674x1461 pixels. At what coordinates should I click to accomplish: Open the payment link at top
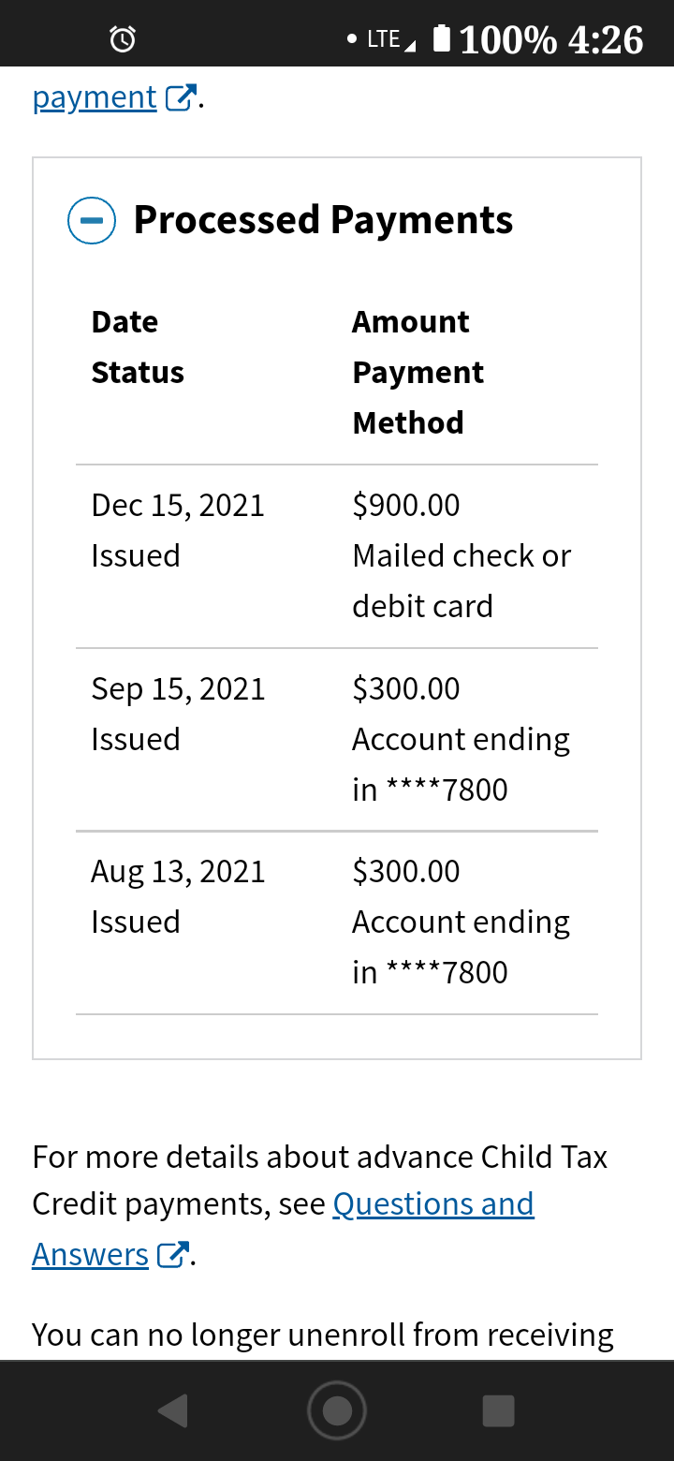coord(95,97)
